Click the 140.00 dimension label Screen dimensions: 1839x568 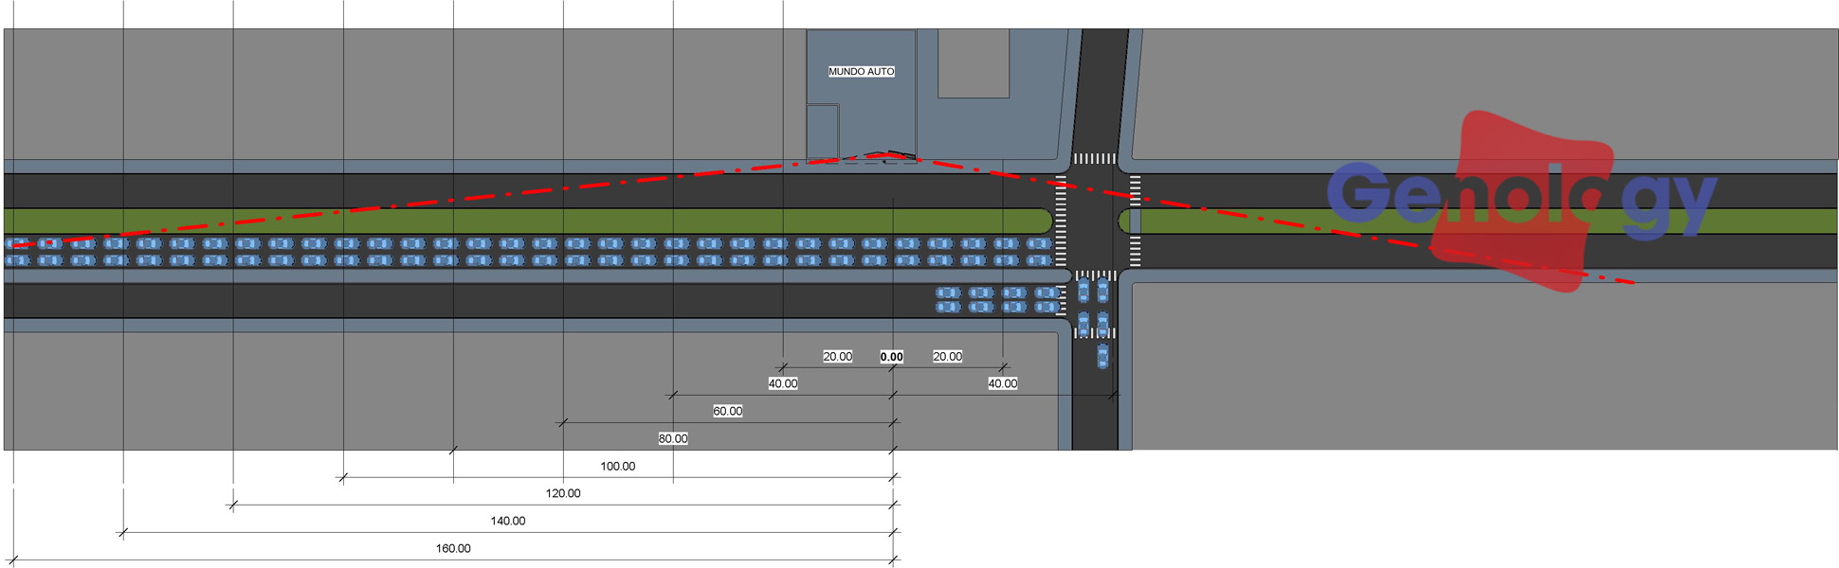tap(507, 521)
